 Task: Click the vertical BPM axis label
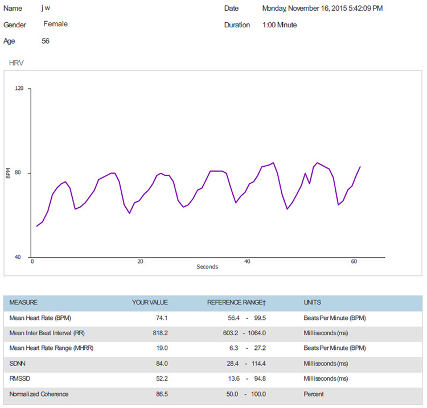[8, 173]
